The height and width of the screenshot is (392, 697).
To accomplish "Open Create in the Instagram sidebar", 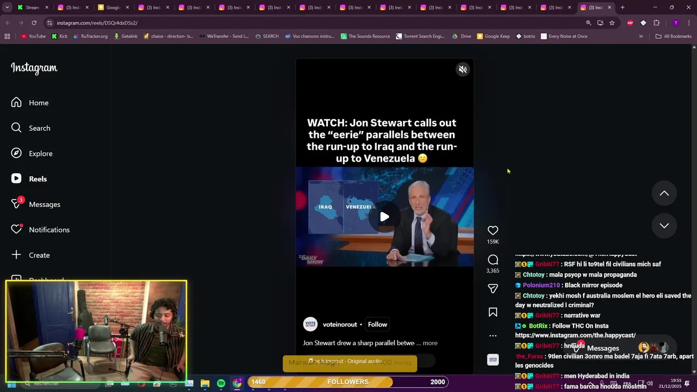I will click(x=39, y=255).
